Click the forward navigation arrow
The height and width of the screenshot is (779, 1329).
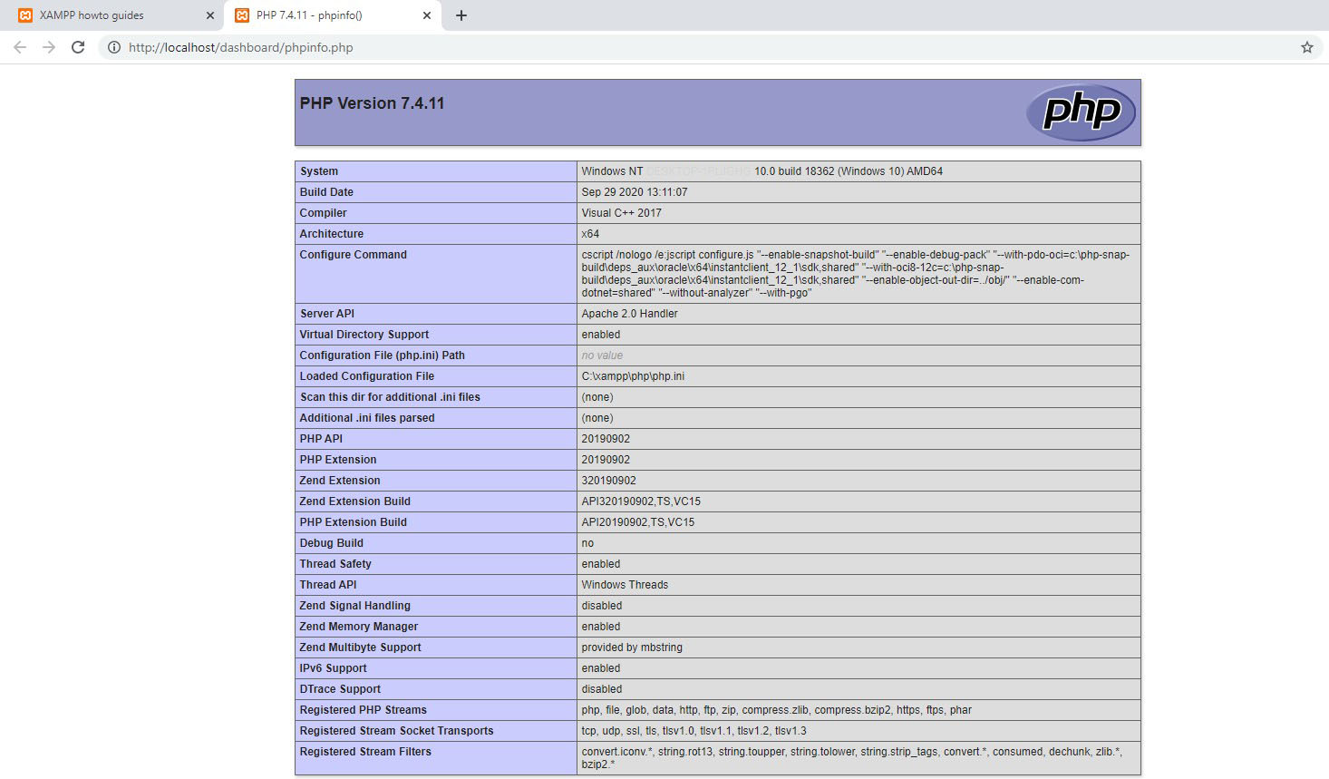click(48, 47)
